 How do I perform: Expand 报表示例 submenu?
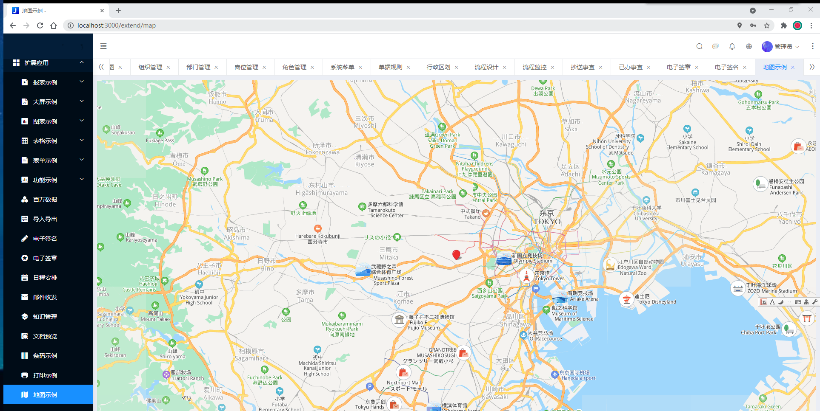coord(48,82)
